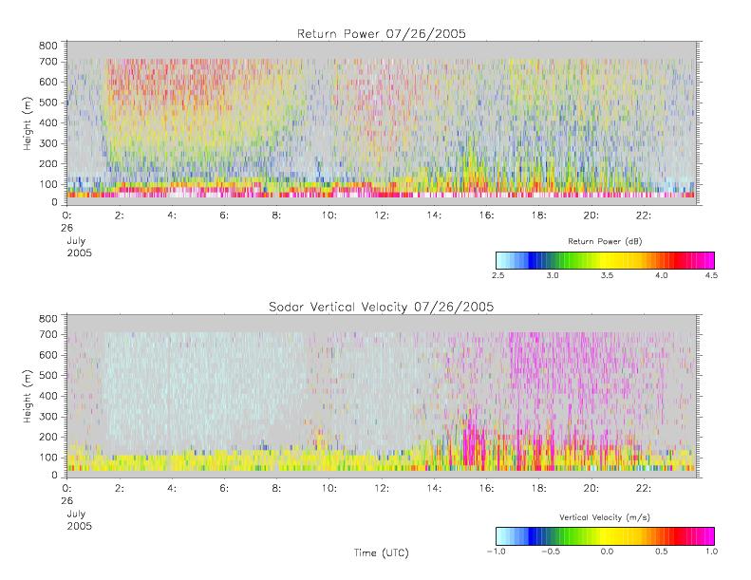Click the '8:' time tick under Vertical Velocity chart
The width and height of the screenshot is (751, 580).
pos(276,488)
